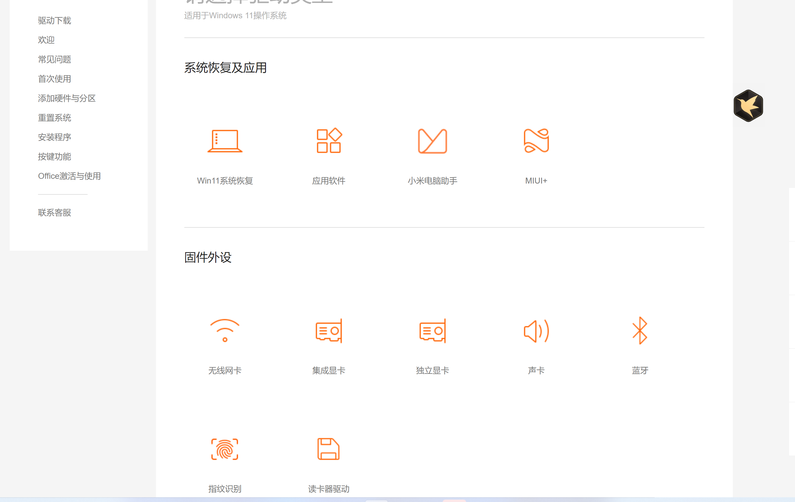Screen dimensions: 795x502
Task: Click the 小米电脑助手 text label
Action: click(x=433, y=181)
